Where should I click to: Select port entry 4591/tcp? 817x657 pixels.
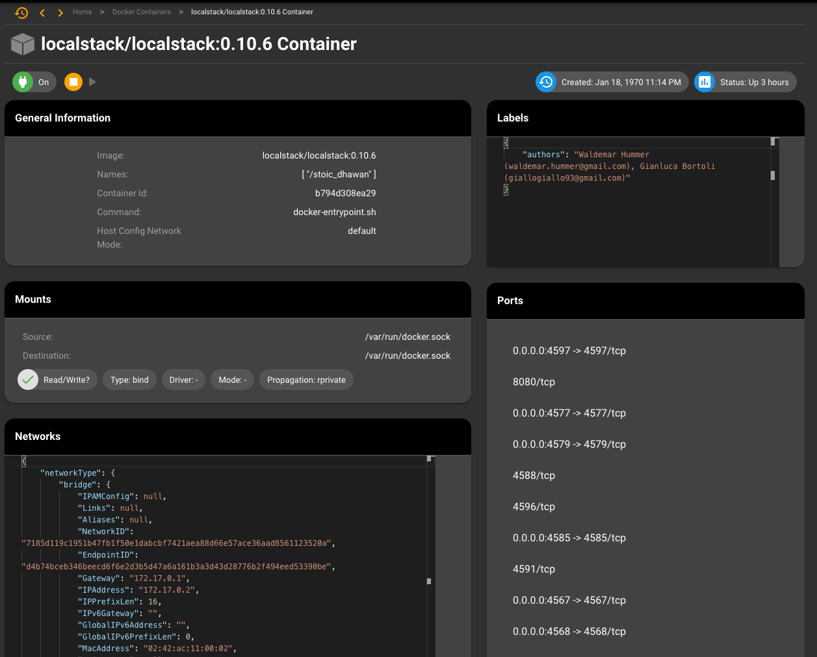(x=534, y=569)
